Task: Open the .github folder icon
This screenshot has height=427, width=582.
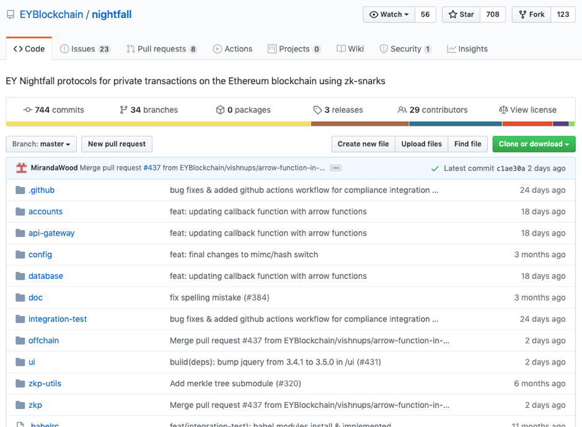Action: [x=20, y=190]
